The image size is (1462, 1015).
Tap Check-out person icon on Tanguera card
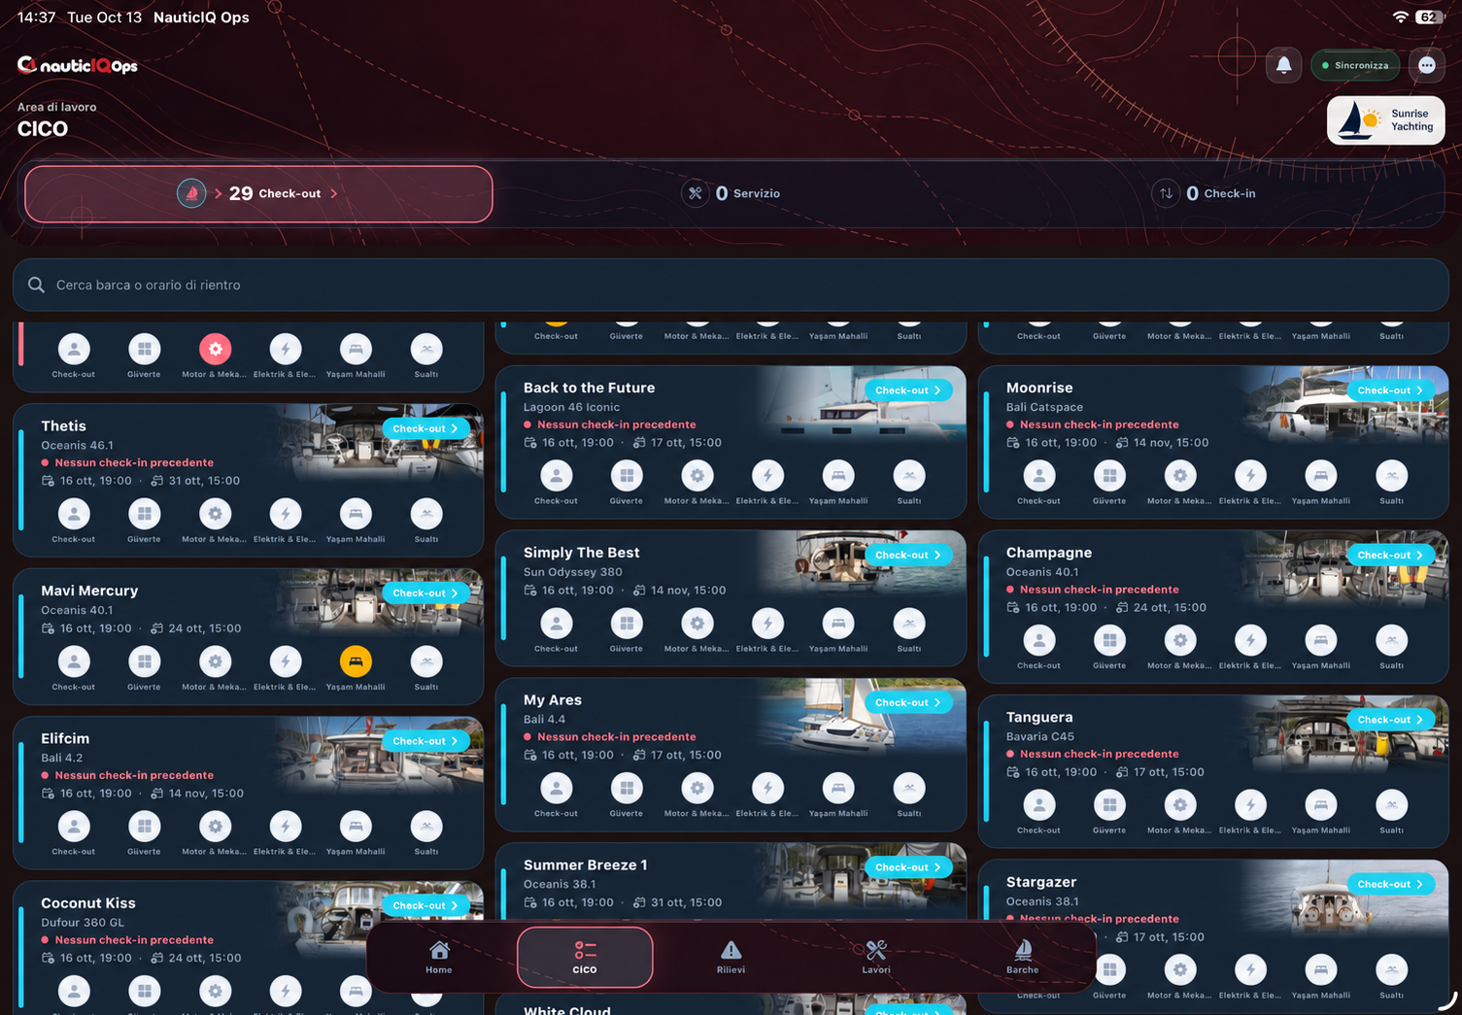pos(1039,805)
